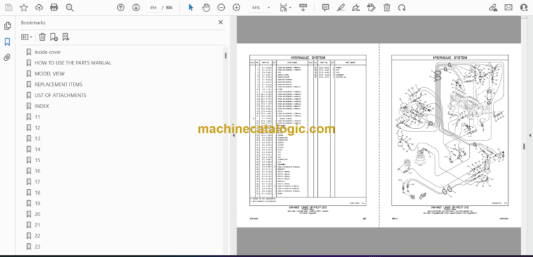Select bookmark 21
The image size is (533, 257).
37,225
